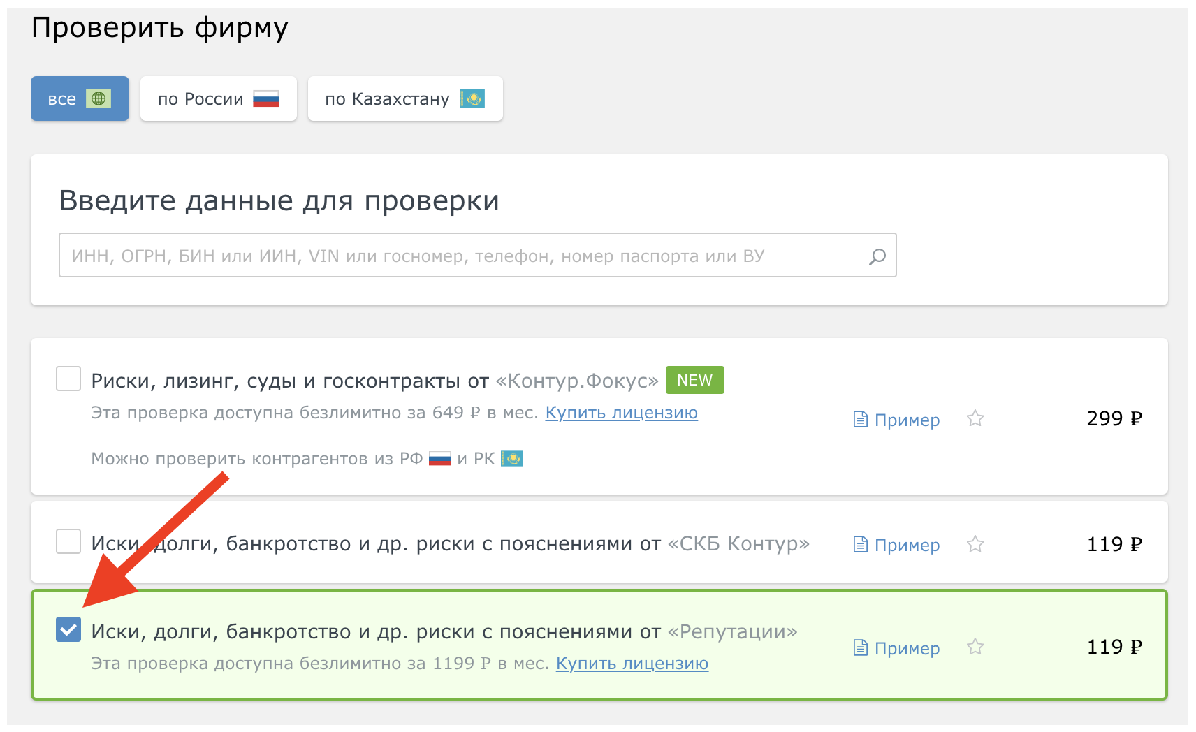Image resolution: width=1196 pixels, height=732 pixels.
Task: Click the title Риски, лизинг, суды и госконтракты
Action: coord(374,381)
